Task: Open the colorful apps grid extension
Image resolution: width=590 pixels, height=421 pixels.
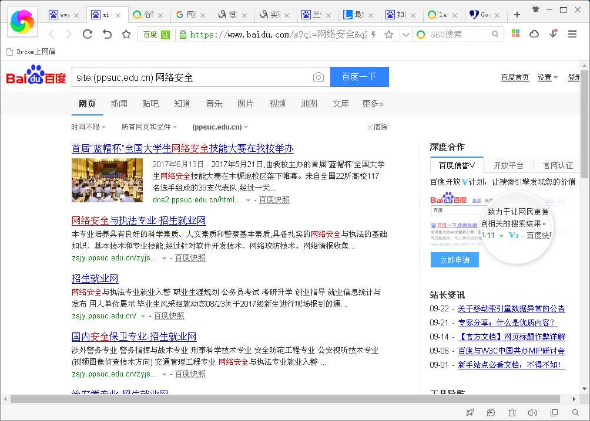Action: 515,33
